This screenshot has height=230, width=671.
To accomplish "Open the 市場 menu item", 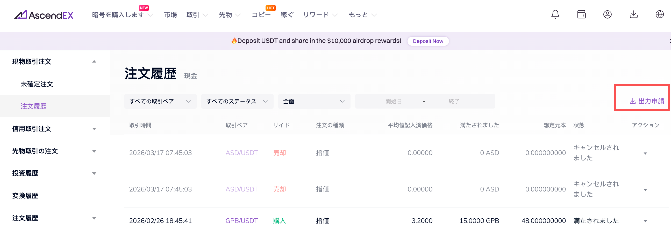I will (x=170, y=15).
